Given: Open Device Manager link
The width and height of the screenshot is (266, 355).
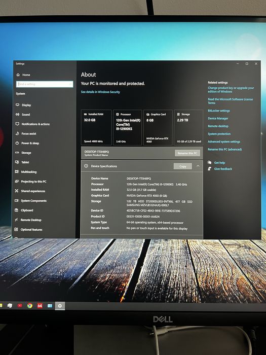Looking at the screenshot, I should [x=218, y=118].
